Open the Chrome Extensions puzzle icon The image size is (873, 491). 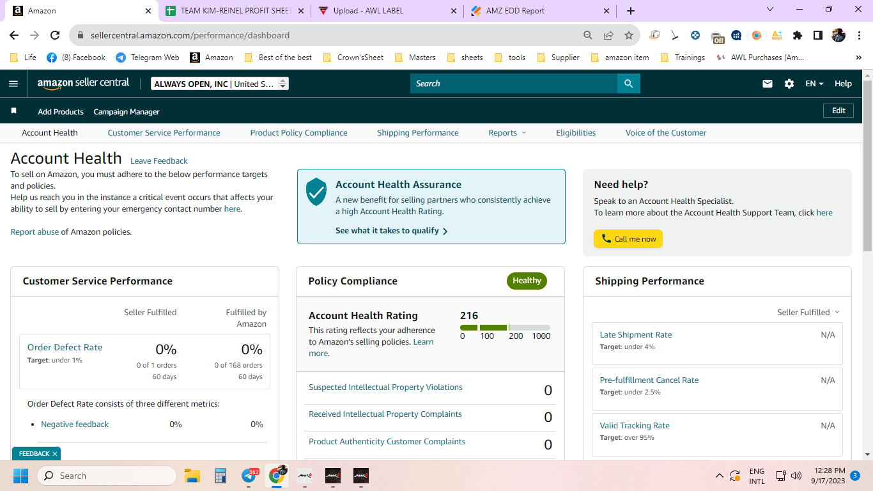(x=798, y=35)
